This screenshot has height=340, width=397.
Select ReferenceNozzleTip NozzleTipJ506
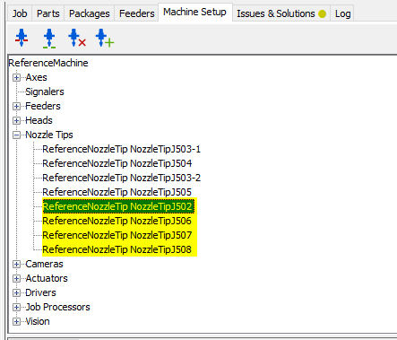117,221
